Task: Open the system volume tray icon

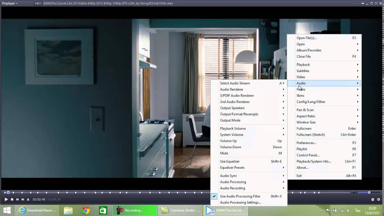Action: (x=349, y=210)
